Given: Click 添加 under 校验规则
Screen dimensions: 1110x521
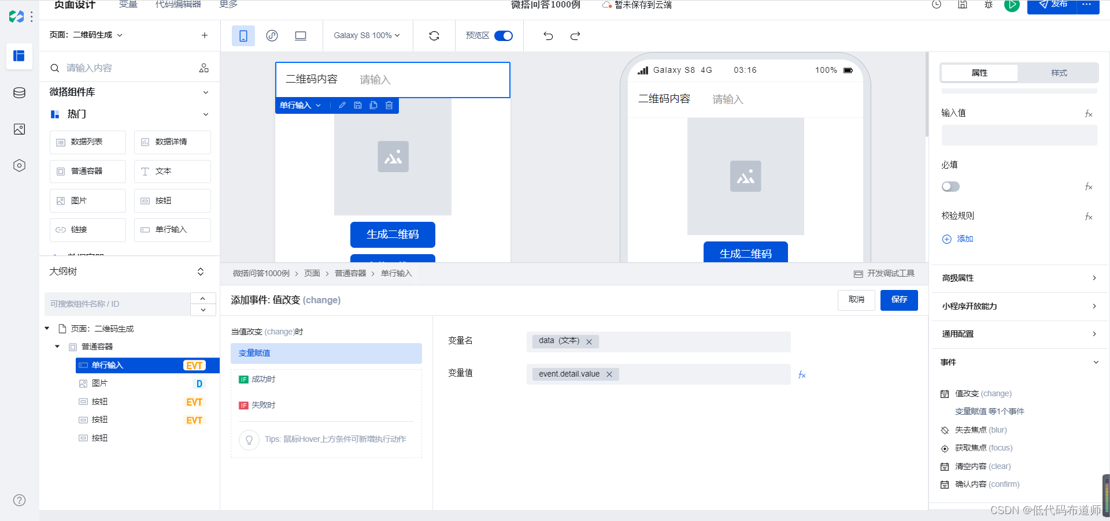Looking at the screenshot, I should [958, 239].
